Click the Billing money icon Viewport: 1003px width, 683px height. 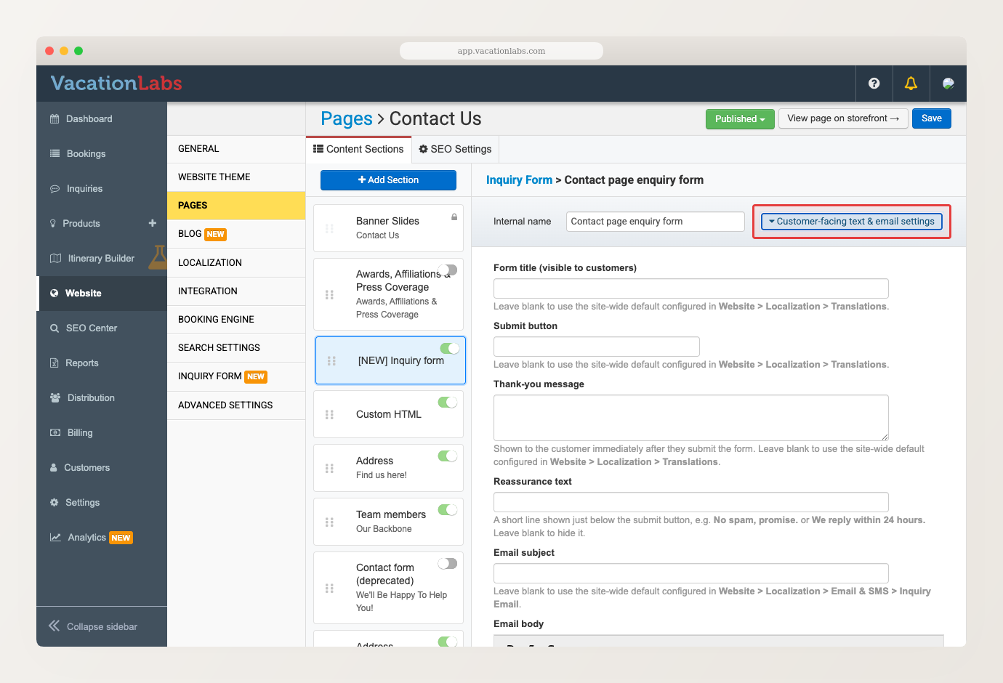[55, 432]
